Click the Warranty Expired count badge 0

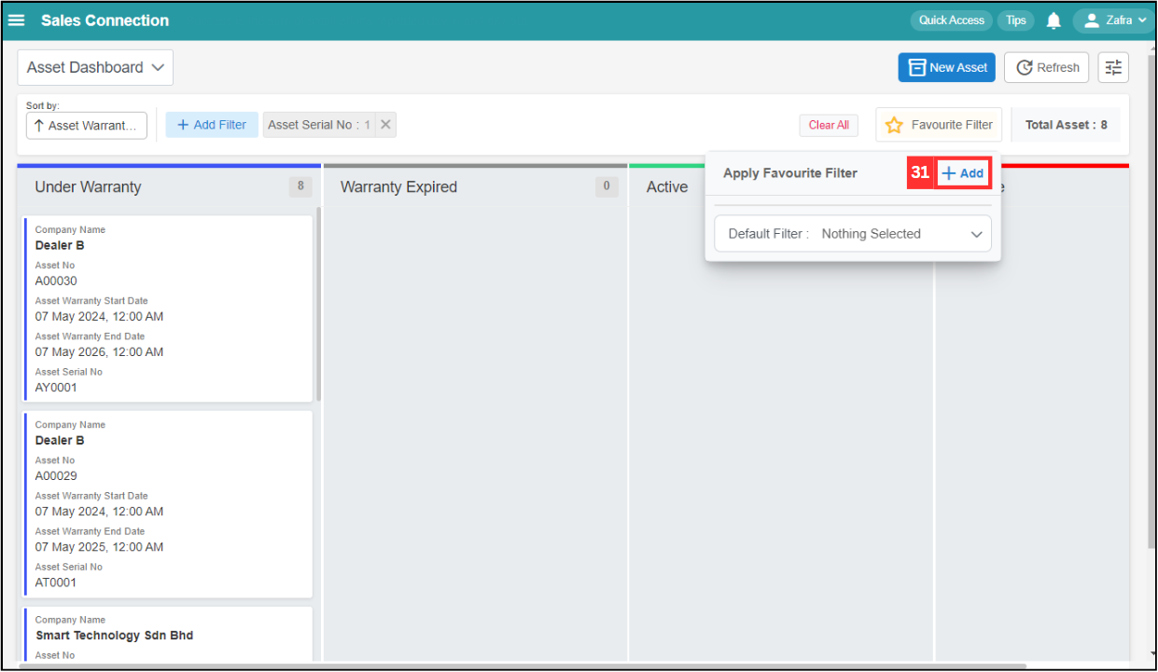coord(607,186)
